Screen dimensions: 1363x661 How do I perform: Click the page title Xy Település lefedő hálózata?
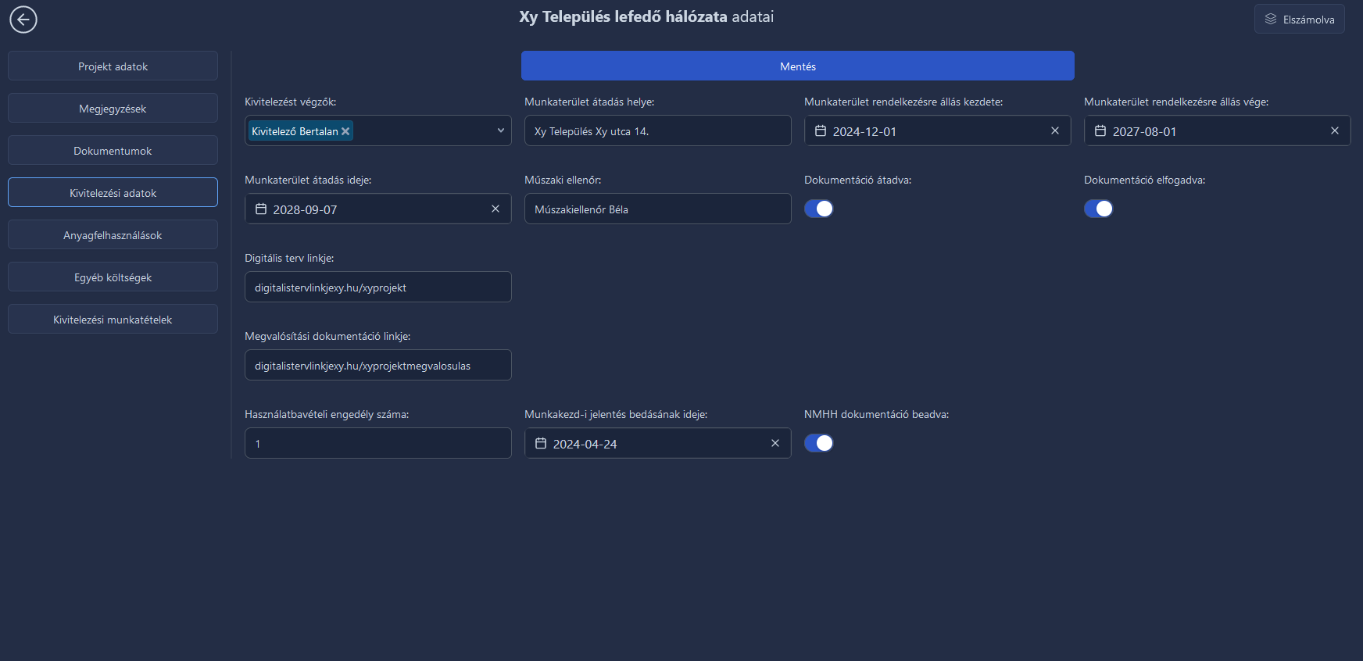coord(623,16)
